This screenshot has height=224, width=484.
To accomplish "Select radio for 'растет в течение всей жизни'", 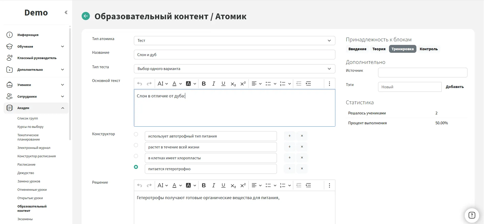I will point(136,145).
